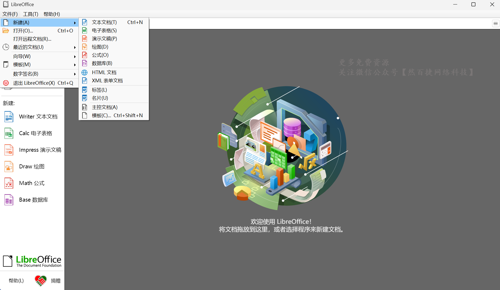The image size is (500, 290).
Task: Select 标签(L) in the new submenu
Action: [114, 90]
